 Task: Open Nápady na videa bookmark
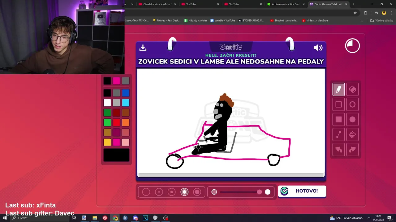(x=196, y=21)
